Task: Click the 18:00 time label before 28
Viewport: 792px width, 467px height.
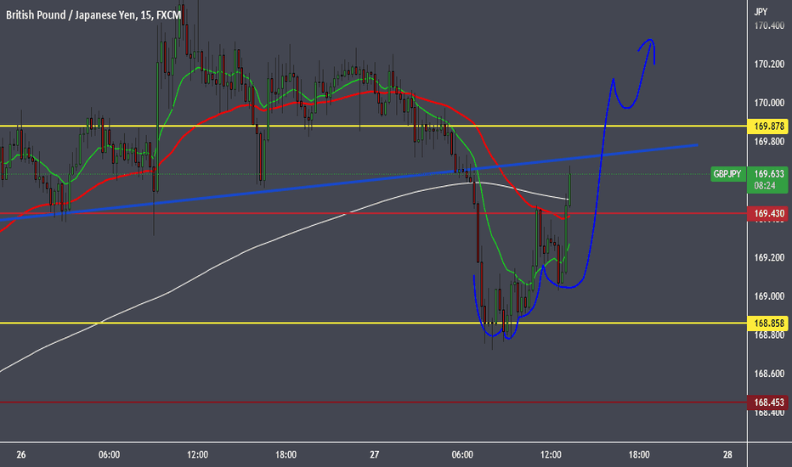Action: [639, 455]
